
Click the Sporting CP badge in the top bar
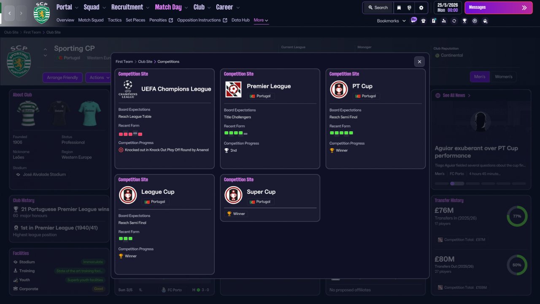[x=41, y=13]
